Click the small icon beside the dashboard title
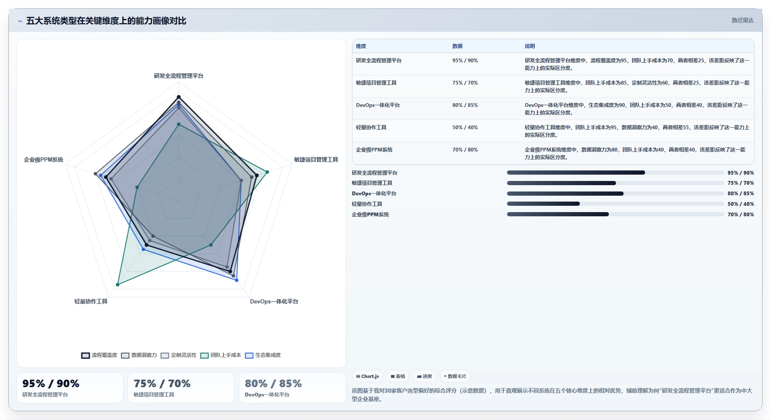 coord(20,21)
